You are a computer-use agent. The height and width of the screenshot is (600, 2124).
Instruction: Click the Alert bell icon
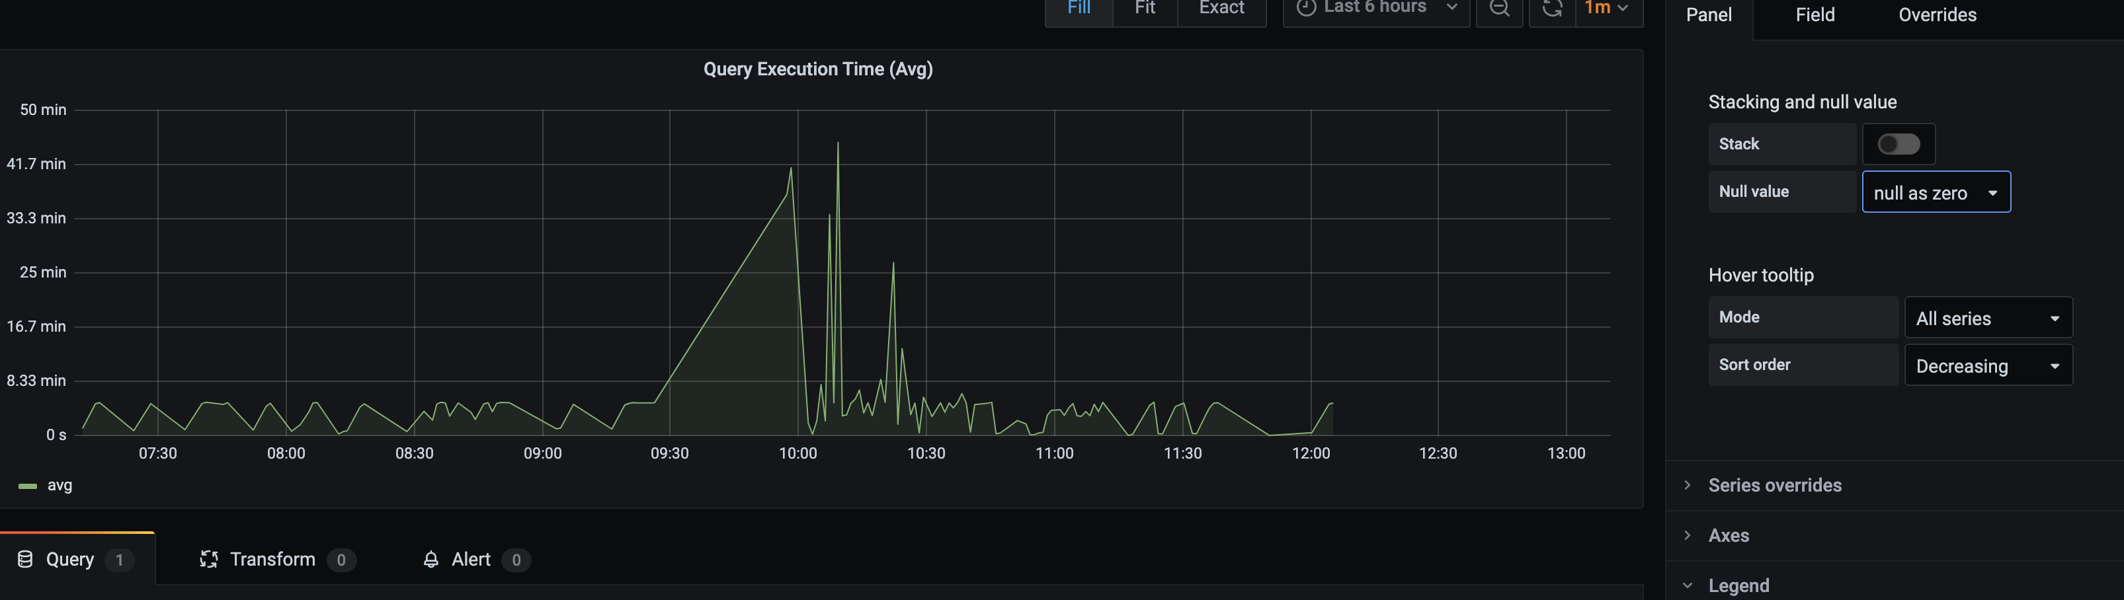click(x=430, y=559)
